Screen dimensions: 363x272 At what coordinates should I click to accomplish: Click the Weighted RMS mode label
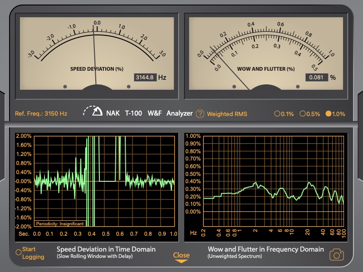[227, 114]
